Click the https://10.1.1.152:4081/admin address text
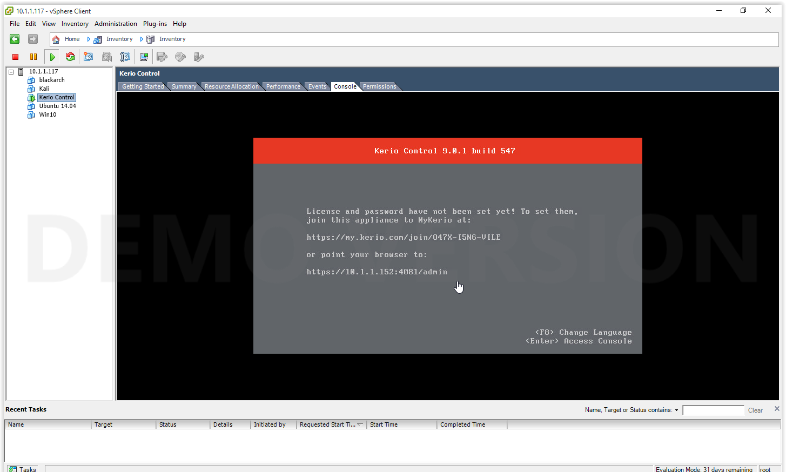Image resolution: width=786 pixels, height=472 pixels. click(x=377, y=272)
